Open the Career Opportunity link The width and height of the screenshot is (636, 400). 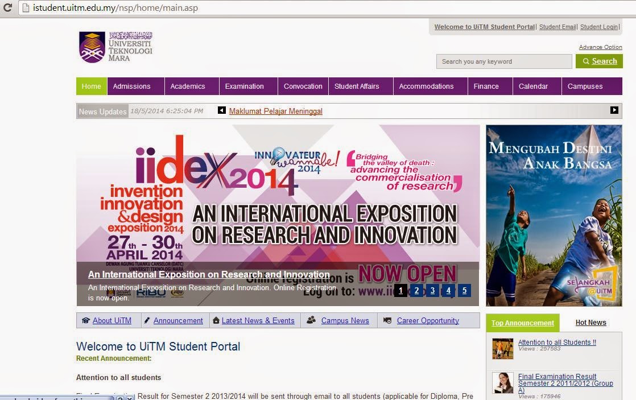coord(428,320)
